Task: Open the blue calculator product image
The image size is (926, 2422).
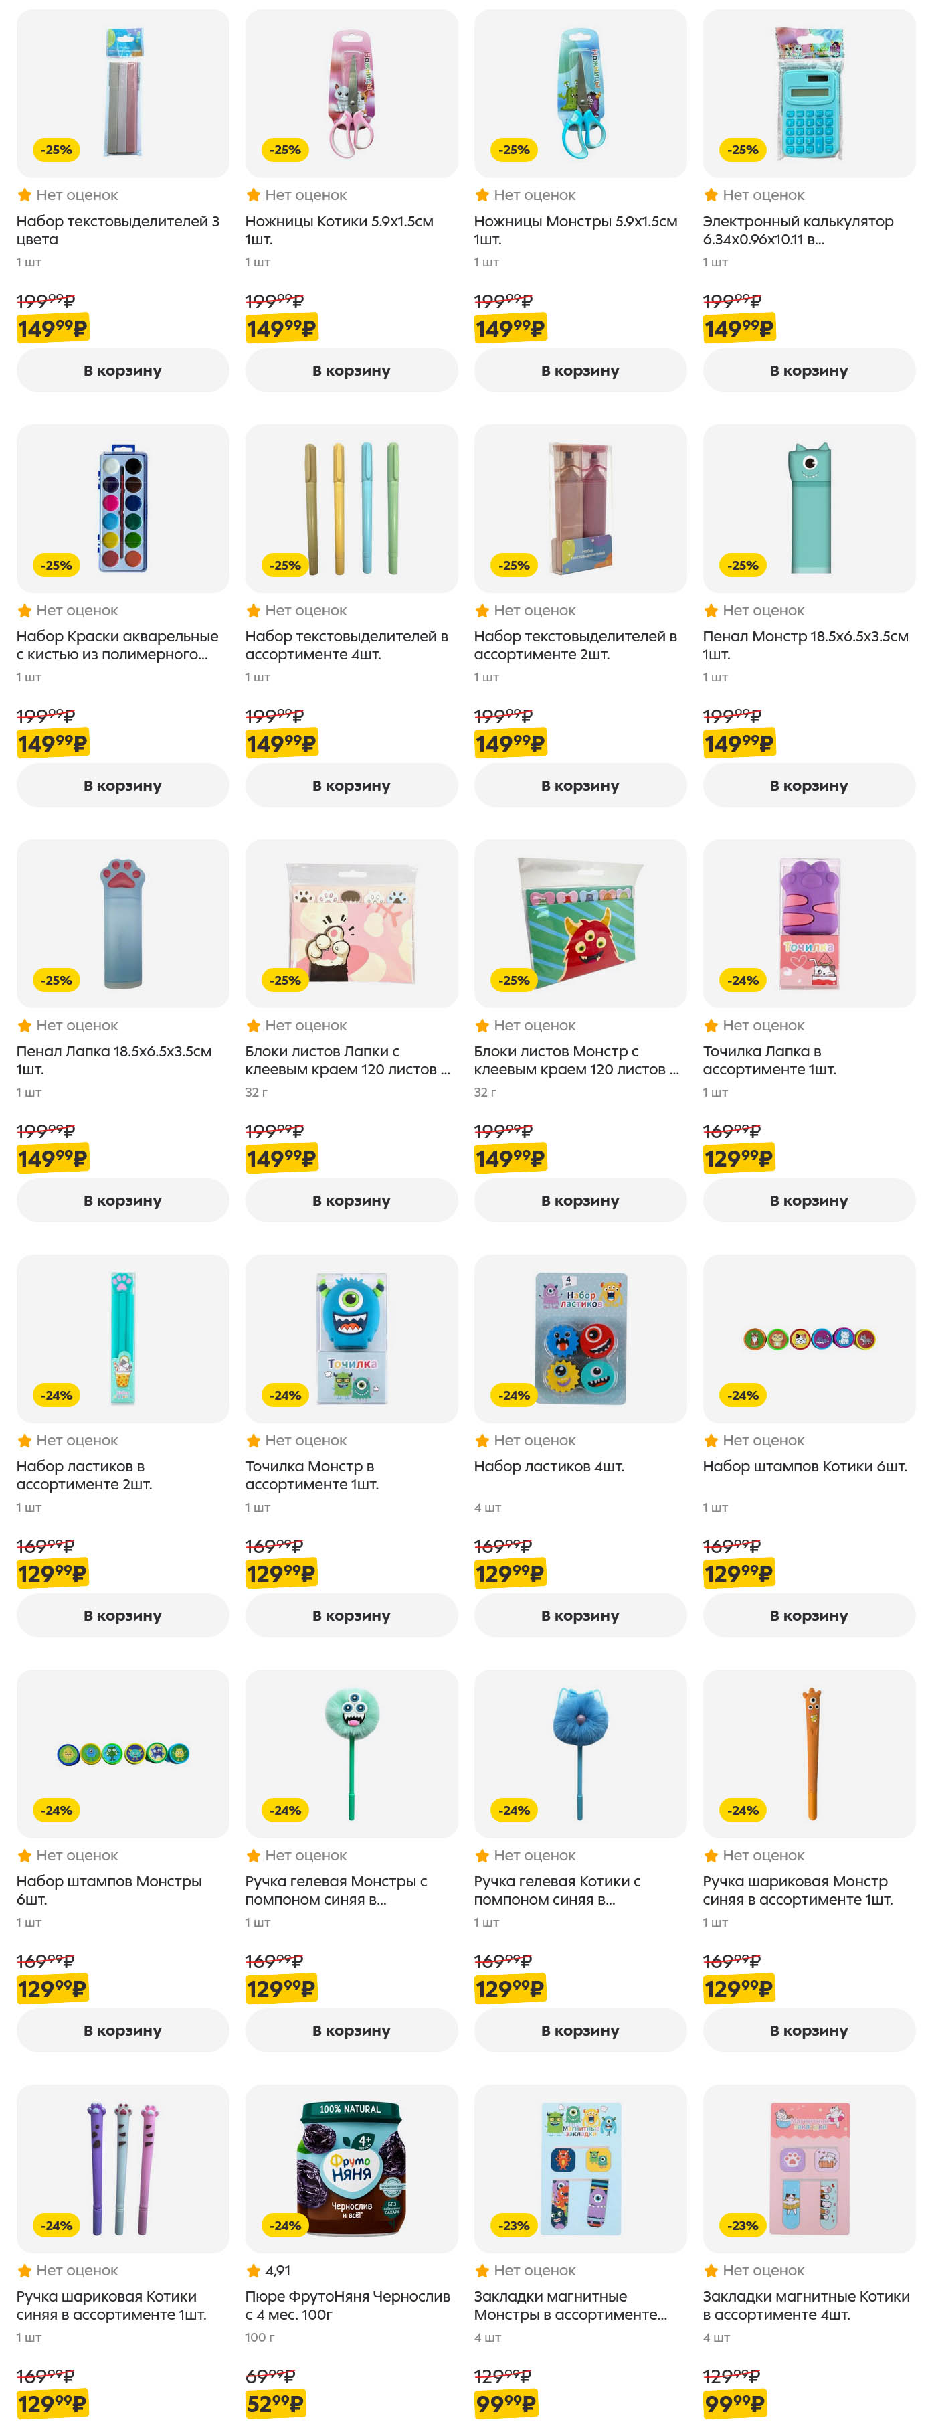Action: (x=808, y=94)
